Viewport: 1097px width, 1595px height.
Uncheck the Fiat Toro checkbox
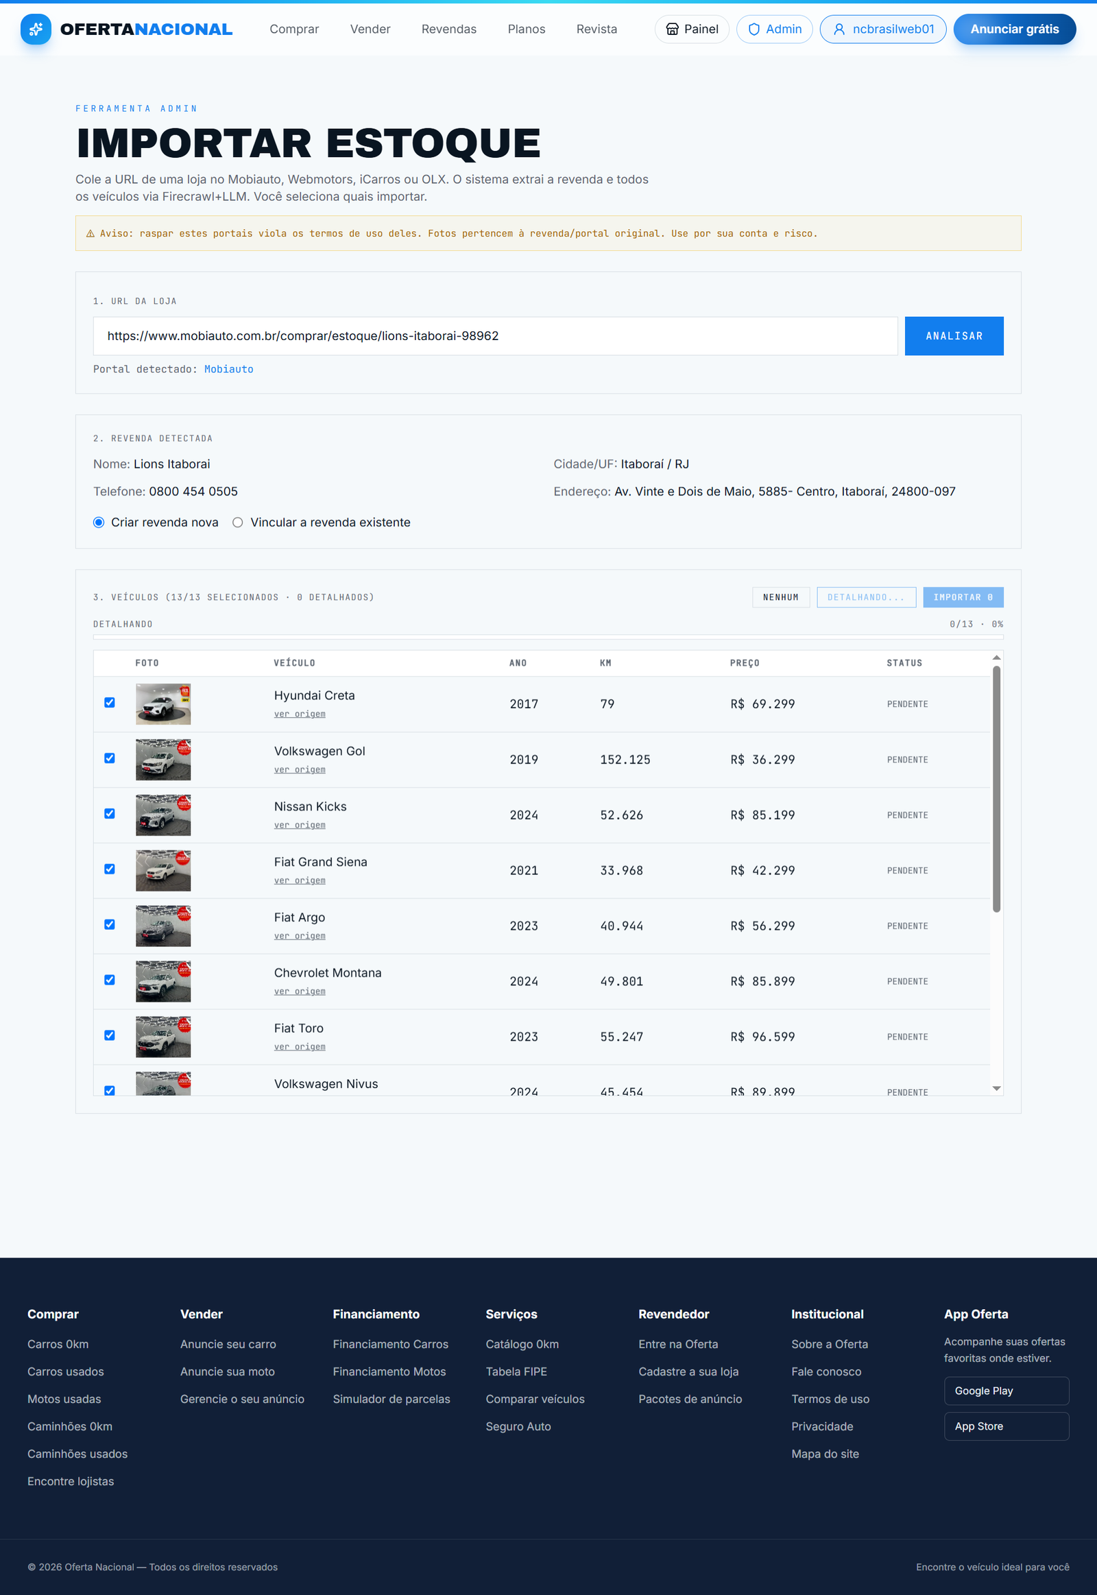click(x=109, y=1035)
